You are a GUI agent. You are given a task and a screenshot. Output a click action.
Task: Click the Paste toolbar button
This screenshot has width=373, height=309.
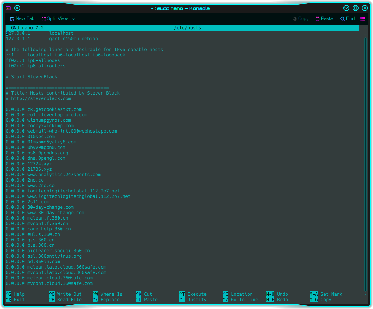pyautogui.click(x=324, y=18)
